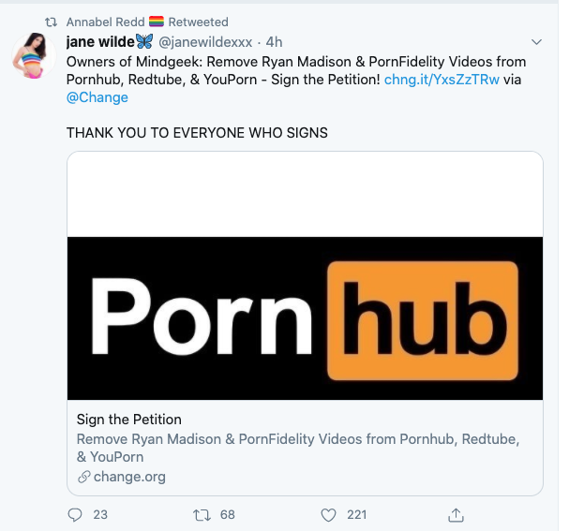Click the jane wilde display name

click(x=100, y=42)
